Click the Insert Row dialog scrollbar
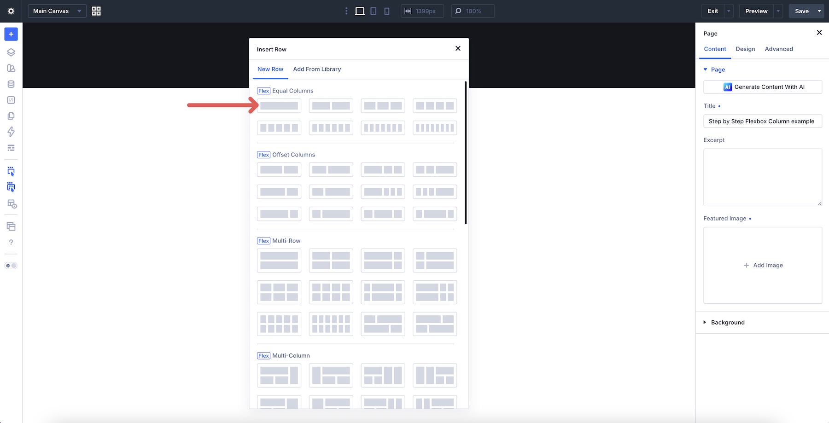This screenshot has height=423, width=829. click(466, 153)
